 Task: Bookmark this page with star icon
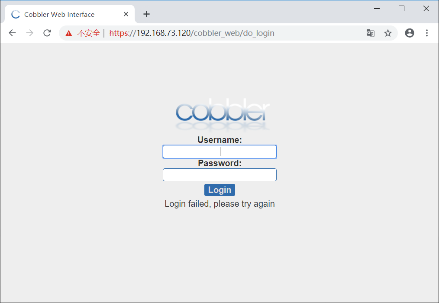(388, 33)
